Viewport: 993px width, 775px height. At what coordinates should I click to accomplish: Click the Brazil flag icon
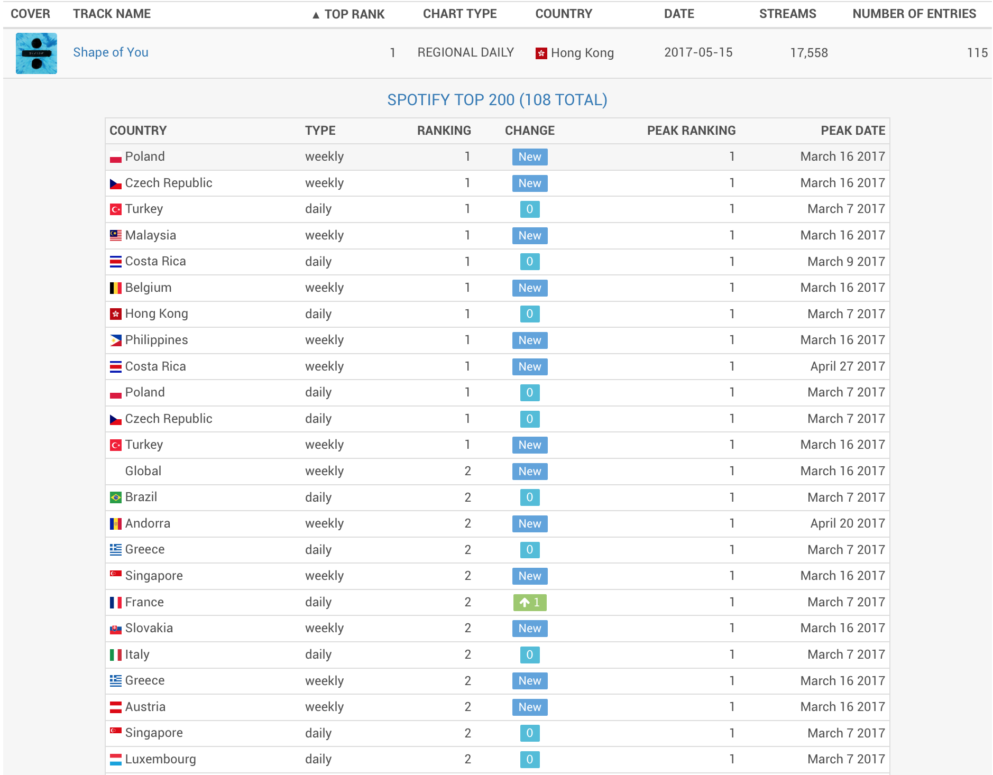click(116, 497)
